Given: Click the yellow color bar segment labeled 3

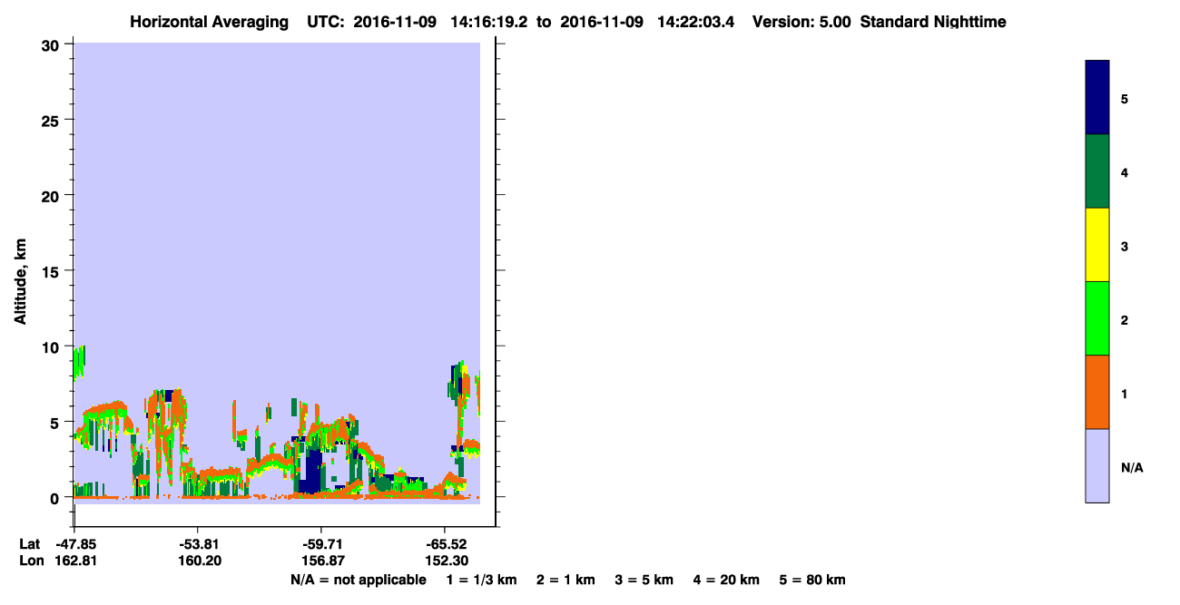Looking at the screenshot, I should (1097, 245).
